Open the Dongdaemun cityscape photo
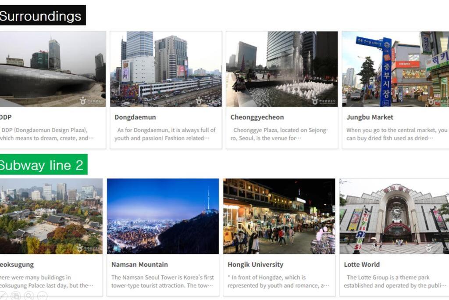Image resolution: width=449 pixels, height=300 pixels. point(166,69)
